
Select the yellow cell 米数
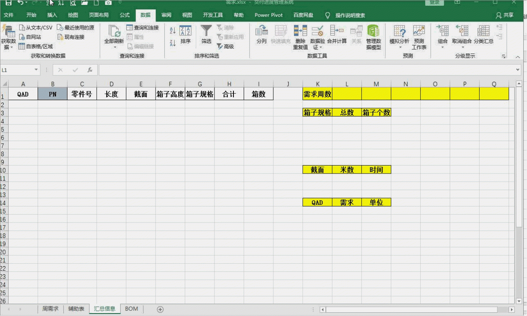point(347,169)
